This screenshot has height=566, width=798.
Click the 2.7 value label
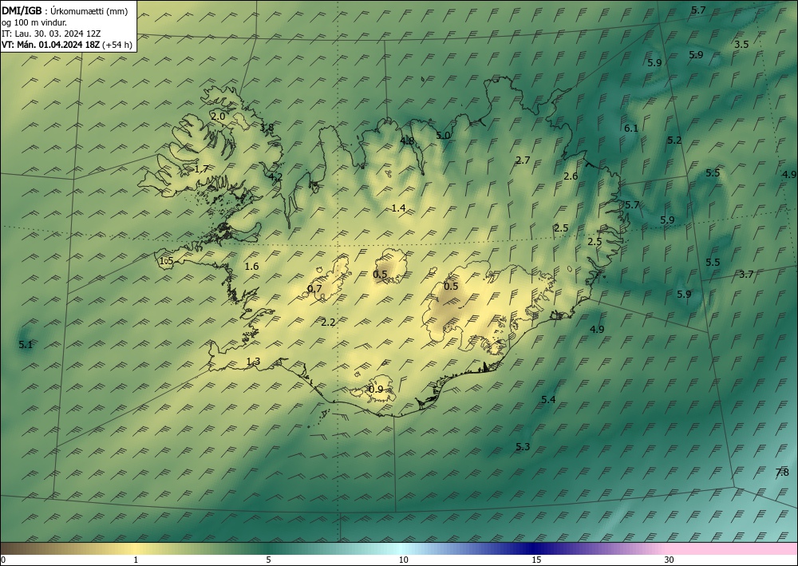click(x=523, y=160)
